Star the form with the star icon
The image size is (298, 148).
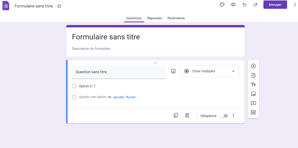(x=59, y=6)
